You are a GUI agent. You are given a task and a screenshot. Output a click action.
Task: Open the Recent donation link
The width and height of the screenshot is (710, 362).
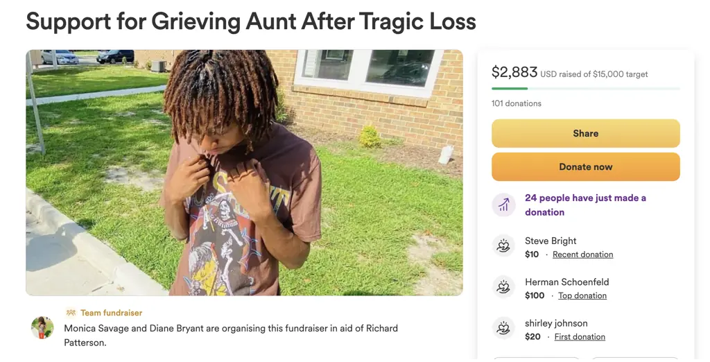coord(582,255)
